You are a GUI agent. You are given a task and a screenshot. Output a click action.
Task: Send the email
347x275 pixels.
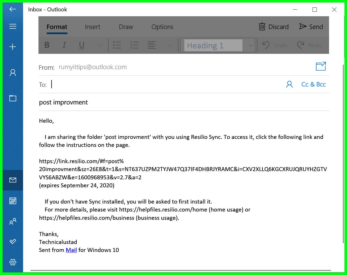tap(311, 27)
